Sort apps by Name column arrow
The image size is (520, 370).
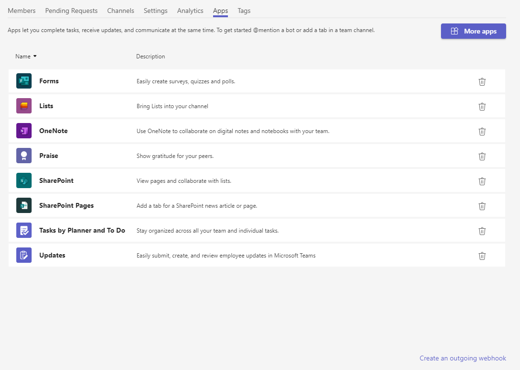35,56
